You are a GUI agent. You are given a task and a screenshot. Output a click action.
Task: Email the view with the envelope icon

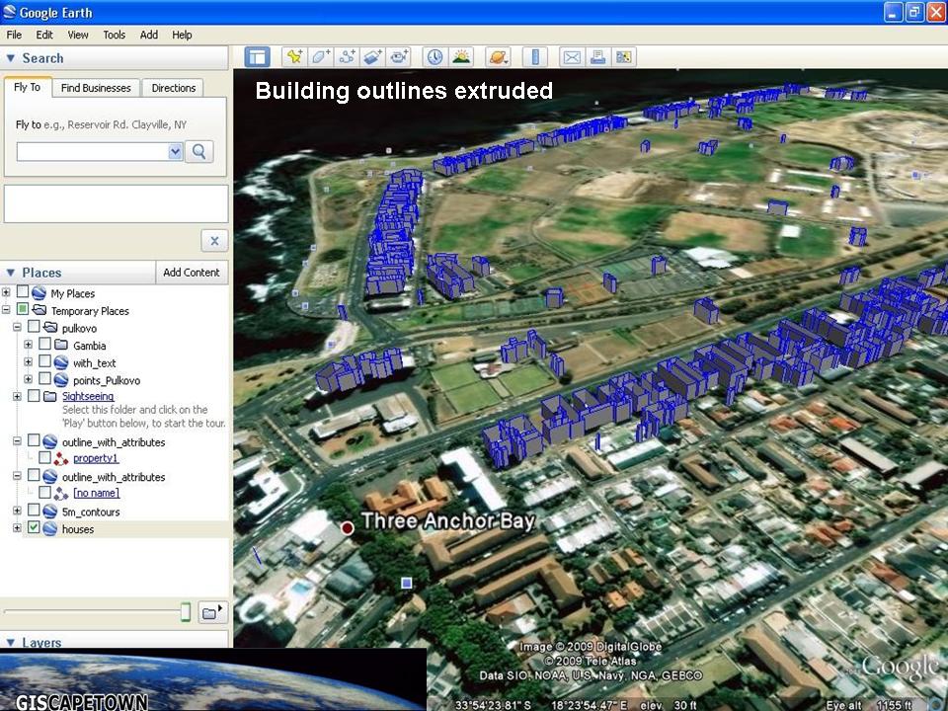coord(572,57)
